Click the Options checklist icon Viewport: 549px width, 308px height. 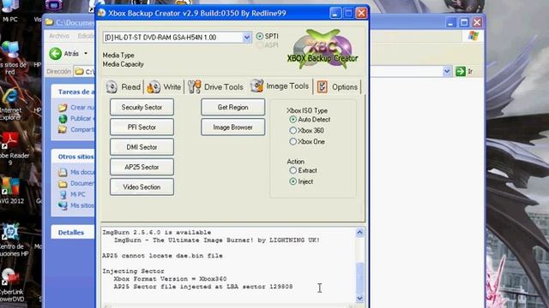point(323,87)
